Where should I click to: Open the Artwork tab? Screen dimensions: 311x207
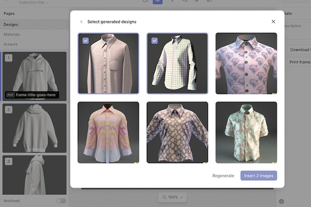pyautogui.click(x=11, y=44)
